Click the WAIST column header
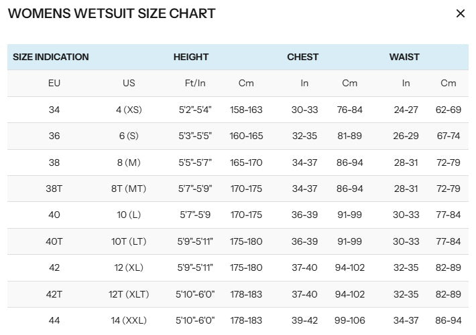The width and height of the screenshot is (476, 335). coord(404,57)
